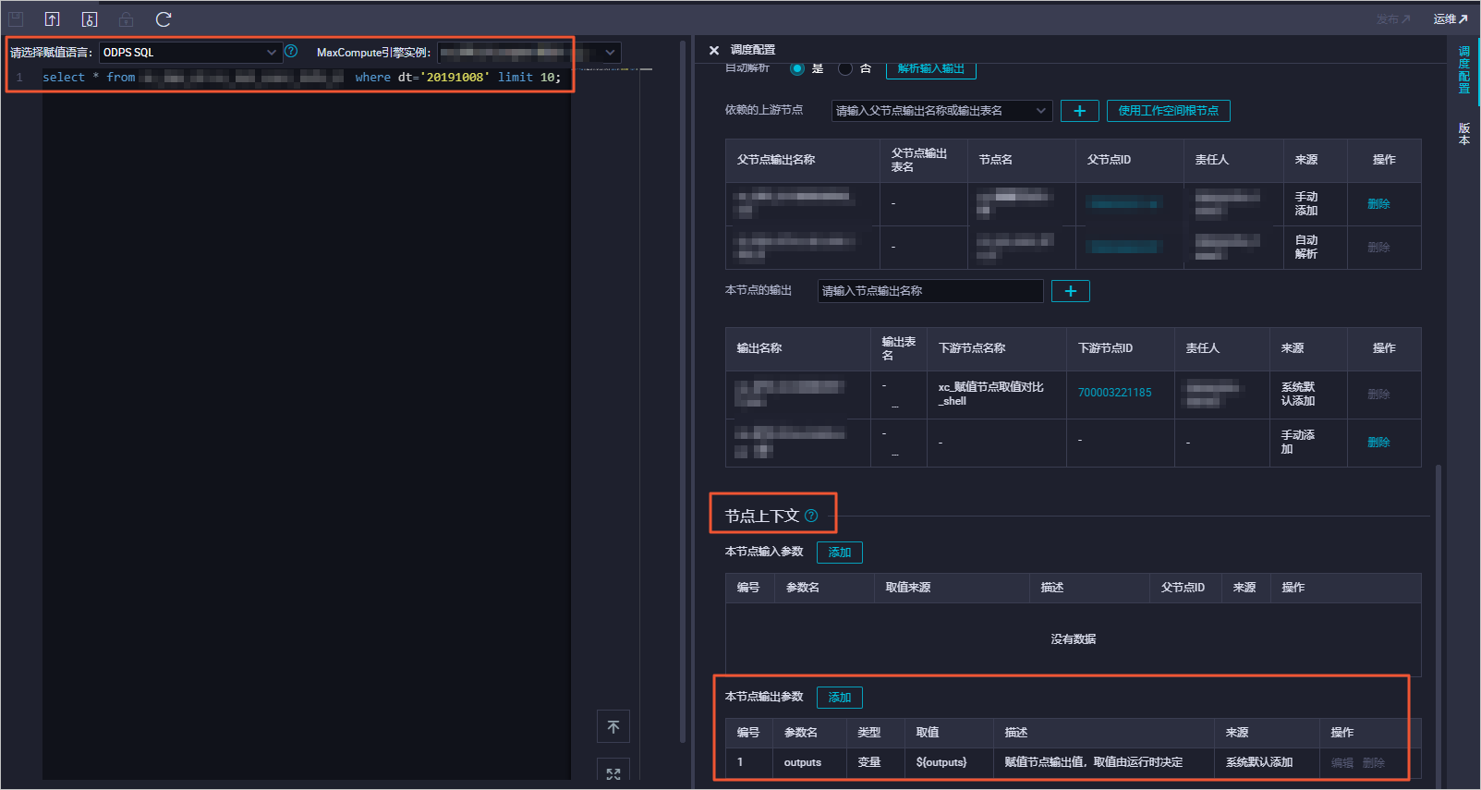This screenshot has width=1481, height=790.
Task: Click greyed 删除 in 自动解析 upstream row
Action: pos(1378,248)
